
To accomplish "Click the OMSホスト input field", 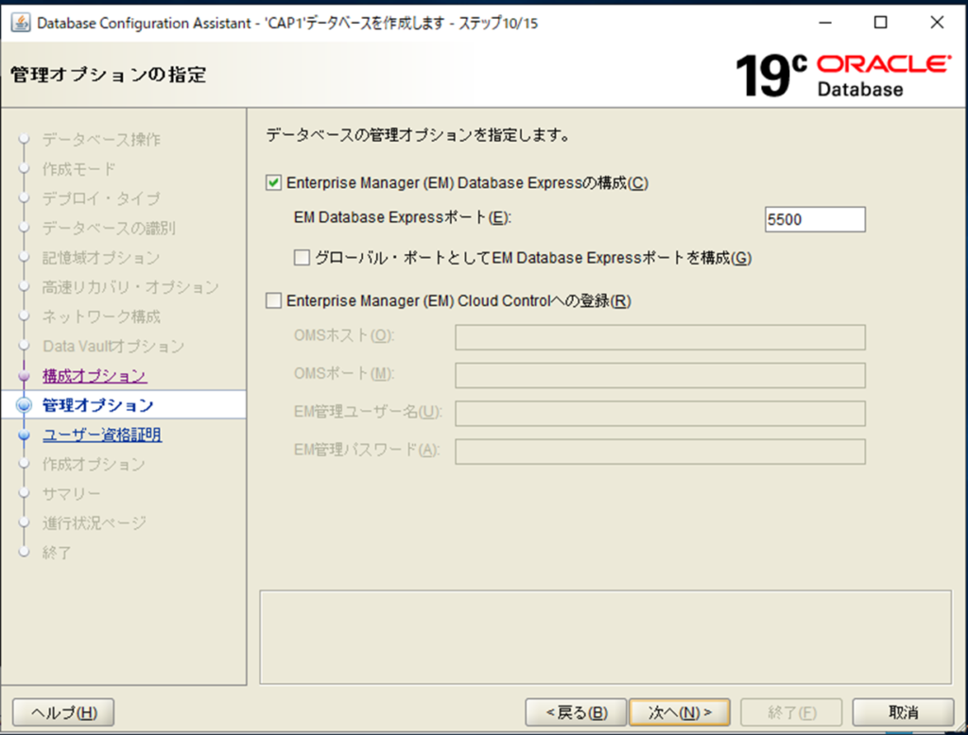I will coord(660,337).
